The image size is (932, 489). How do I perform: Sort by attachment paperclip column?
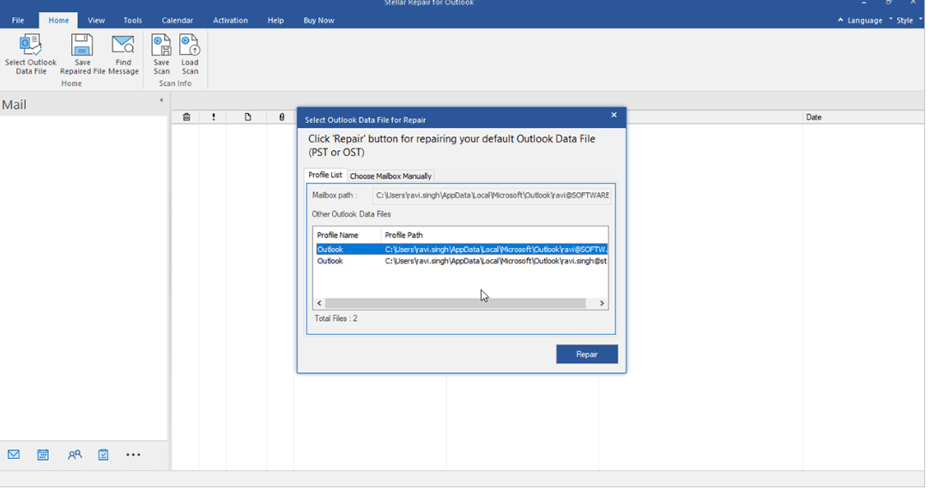(281, 117)
